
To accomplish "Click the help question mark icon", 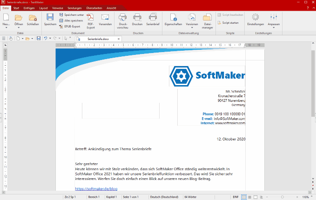I will click(x=308, y=8).
